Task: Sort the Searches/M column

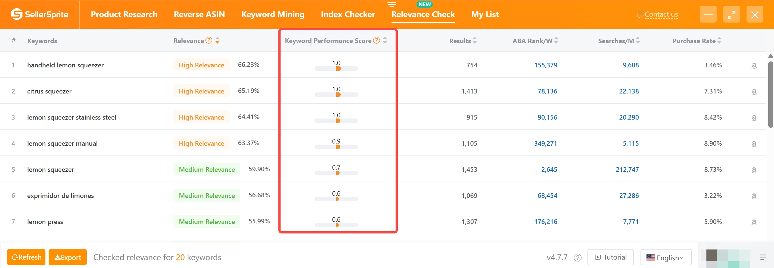Action: [638, 40]
